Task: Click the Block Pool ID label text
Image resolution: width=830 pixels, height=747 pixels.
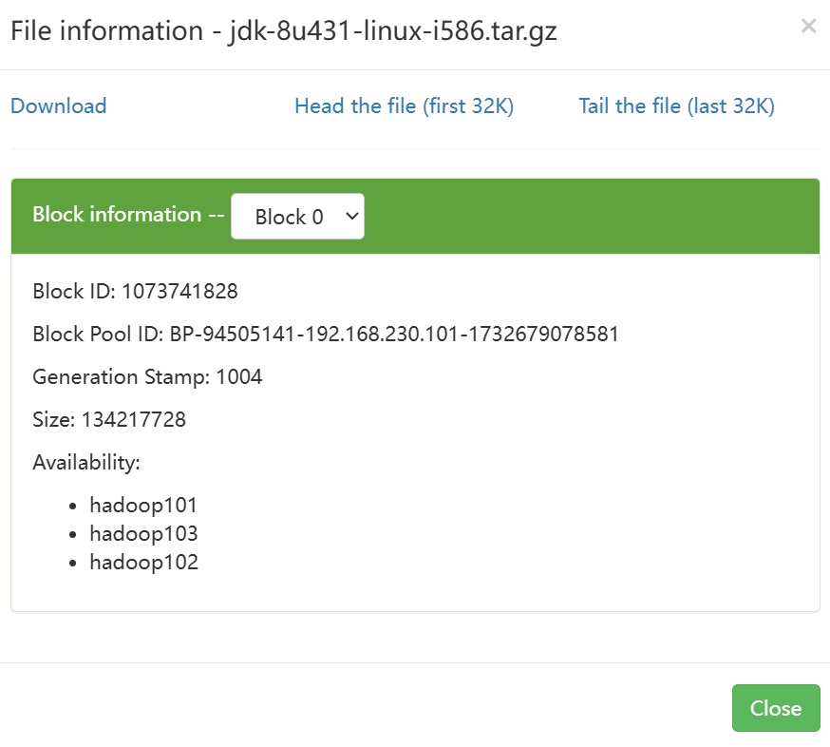Action: (98, 335)
